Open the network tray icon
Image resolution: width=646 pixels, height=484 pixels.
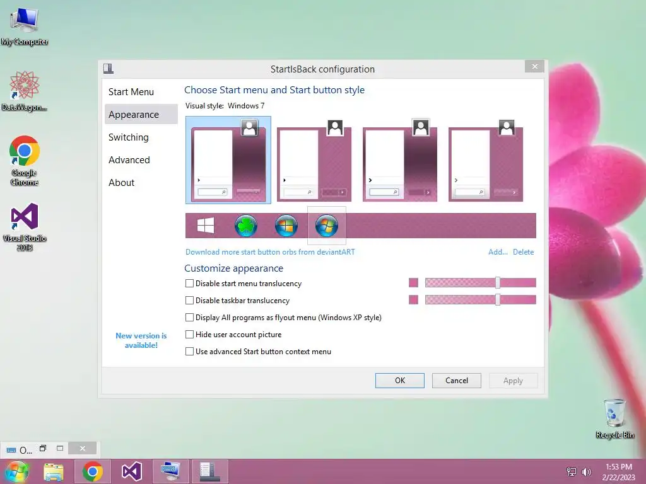[572, 471]
